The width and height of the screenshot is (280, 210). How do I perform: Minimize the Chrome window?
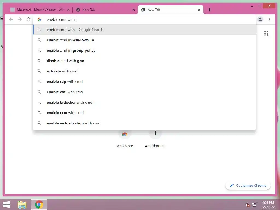click(252, 6)
